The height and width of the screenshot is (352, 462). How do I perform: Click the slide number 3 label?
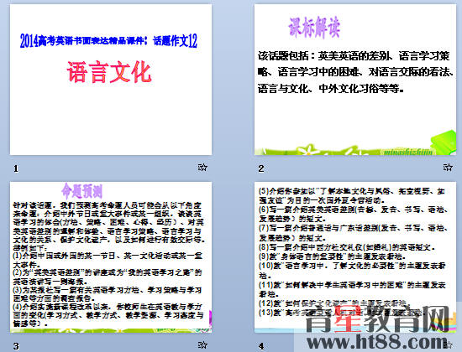click(x=16, y=346)
